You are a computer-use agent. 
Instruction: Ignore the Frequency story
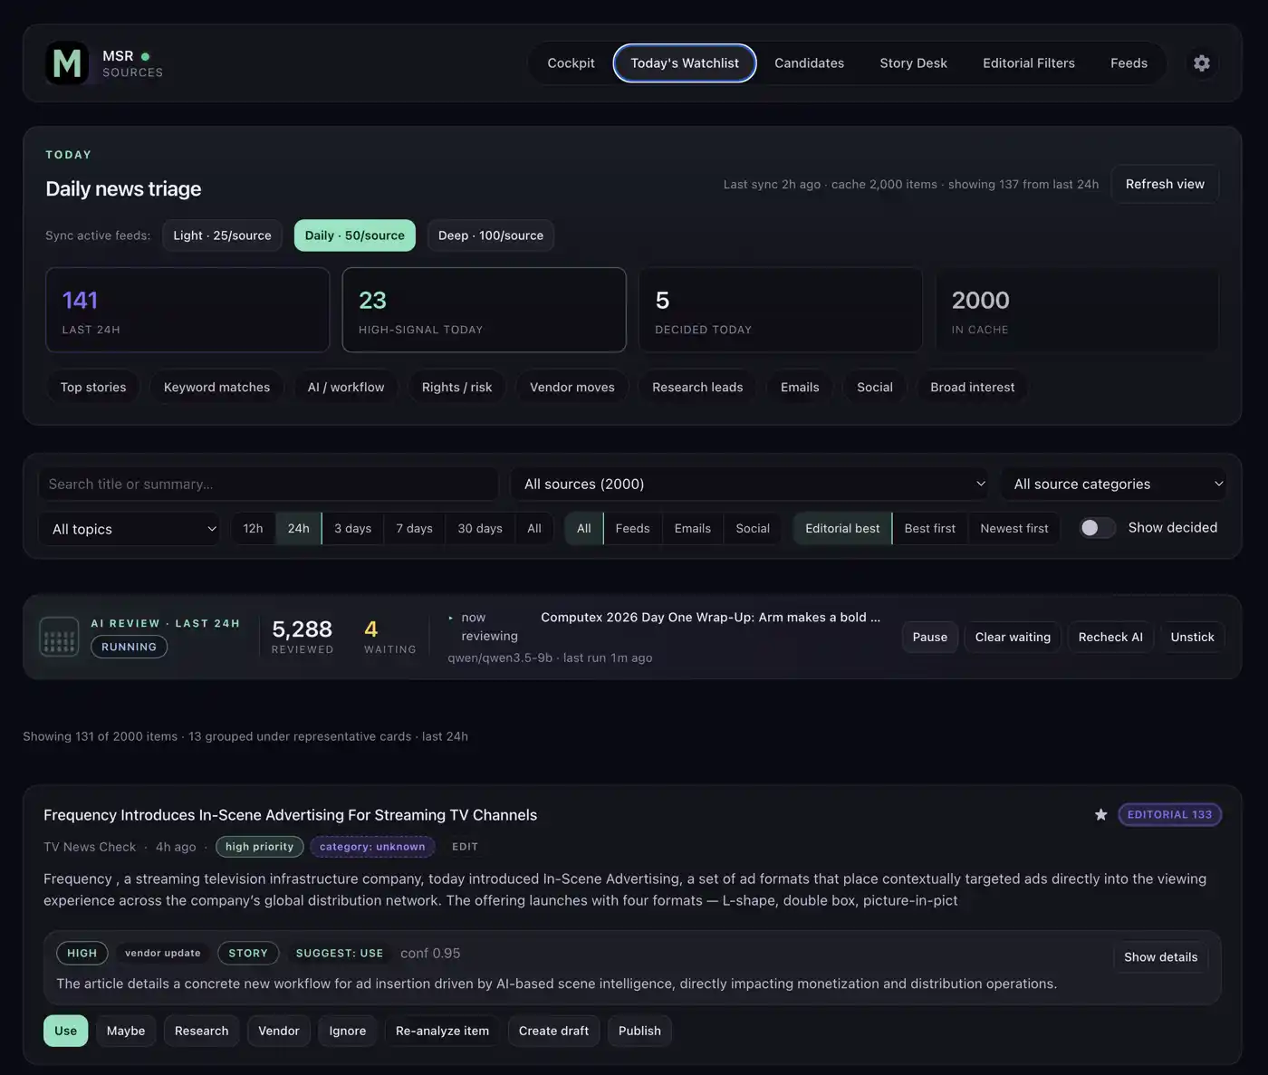[348, 1031]
